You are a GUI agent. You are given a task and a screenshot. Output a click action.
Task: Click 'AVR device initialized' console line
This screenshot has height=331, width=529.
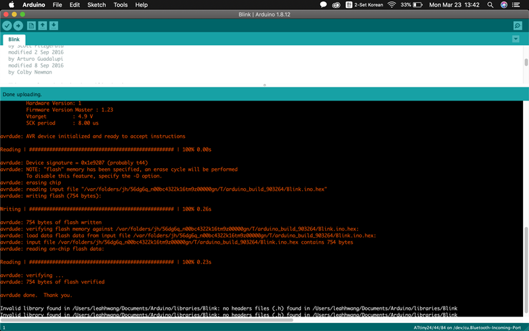point(93,136)
